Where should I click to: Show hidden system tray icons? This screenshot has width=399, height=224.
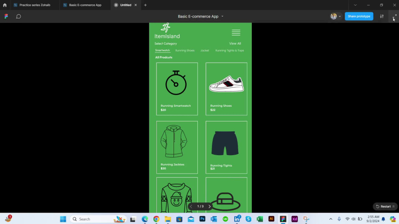coord(330,219)
